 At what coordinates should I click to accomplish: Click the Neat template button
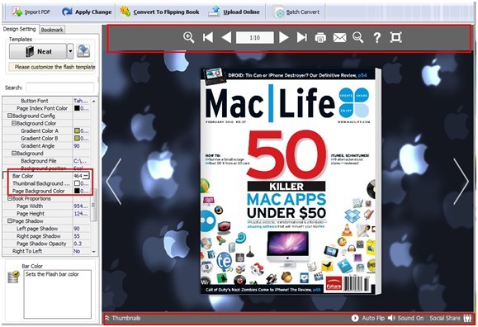(x=37, y=51)
